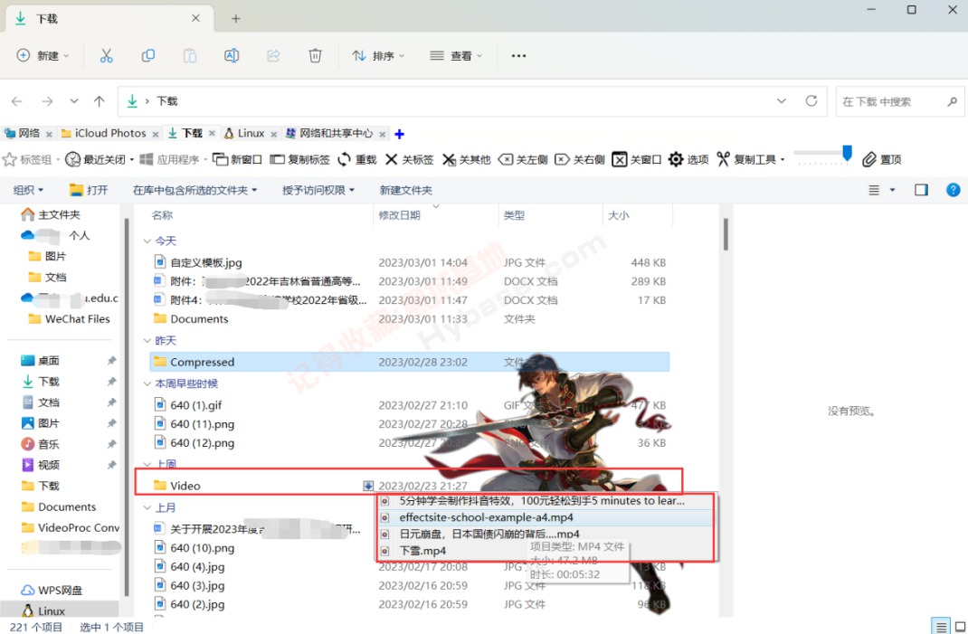Click 关窗口 close window tool
968x634 pixels.
click(x=637, y=159)
